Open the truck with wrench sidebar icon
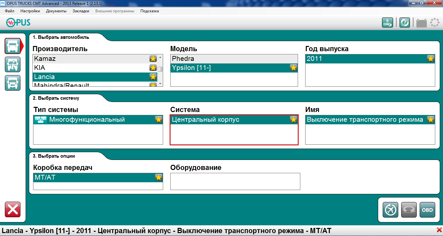Screen dimensions: 443x236 pos(13,64)
